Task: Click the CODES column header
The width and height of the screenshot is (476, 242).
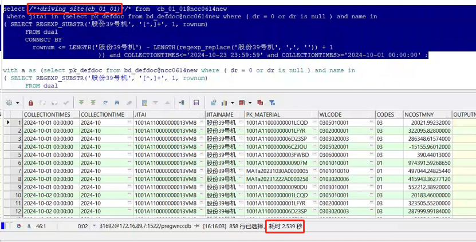Action: point(390,114)
